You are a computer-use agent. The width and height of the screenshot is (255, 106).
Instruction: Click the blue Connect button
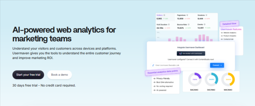217,65
